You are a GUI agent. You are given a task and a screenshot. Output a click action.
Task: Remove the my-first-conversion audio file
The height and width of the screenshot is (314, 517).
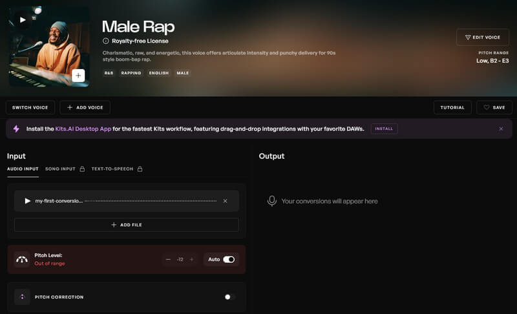[225, 201]
